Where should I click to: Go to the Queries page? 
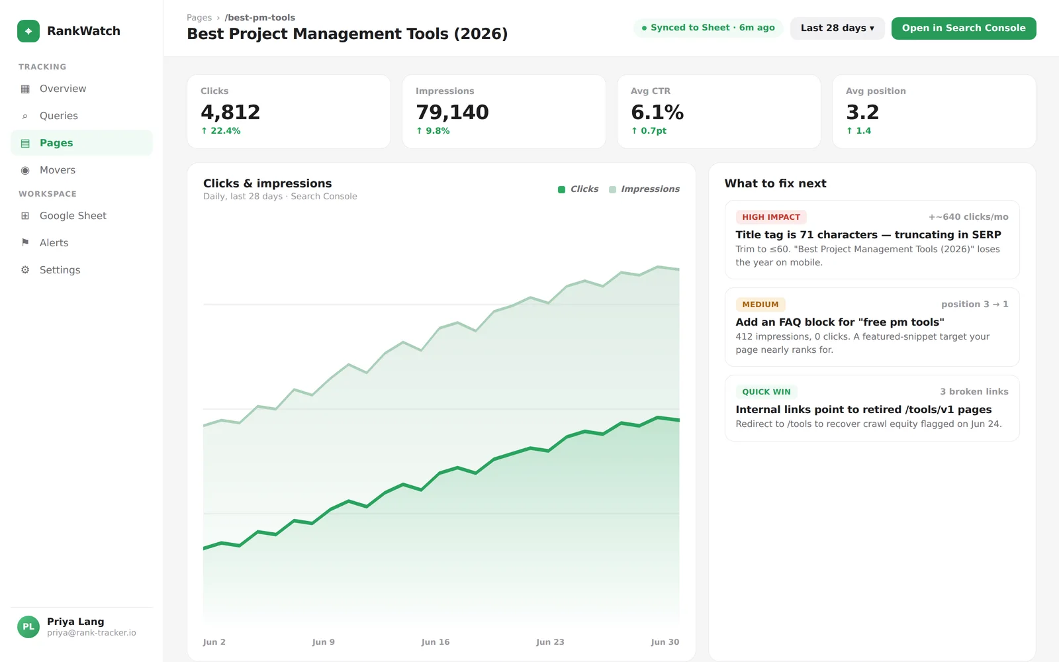click(81, 116)
